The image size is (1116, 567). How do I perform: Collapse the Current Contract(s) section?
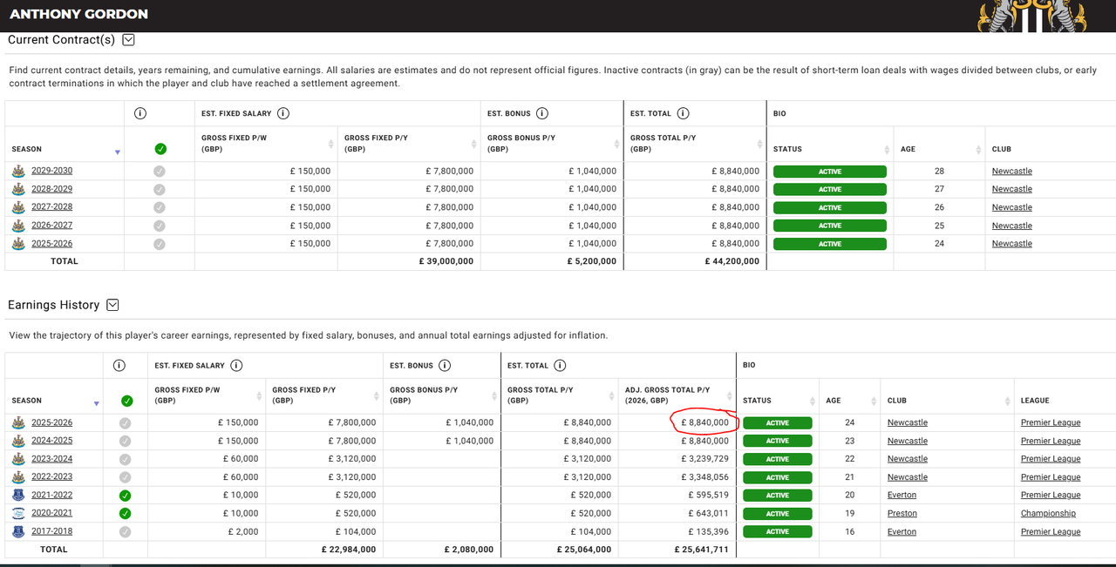[x=129, y=40]
